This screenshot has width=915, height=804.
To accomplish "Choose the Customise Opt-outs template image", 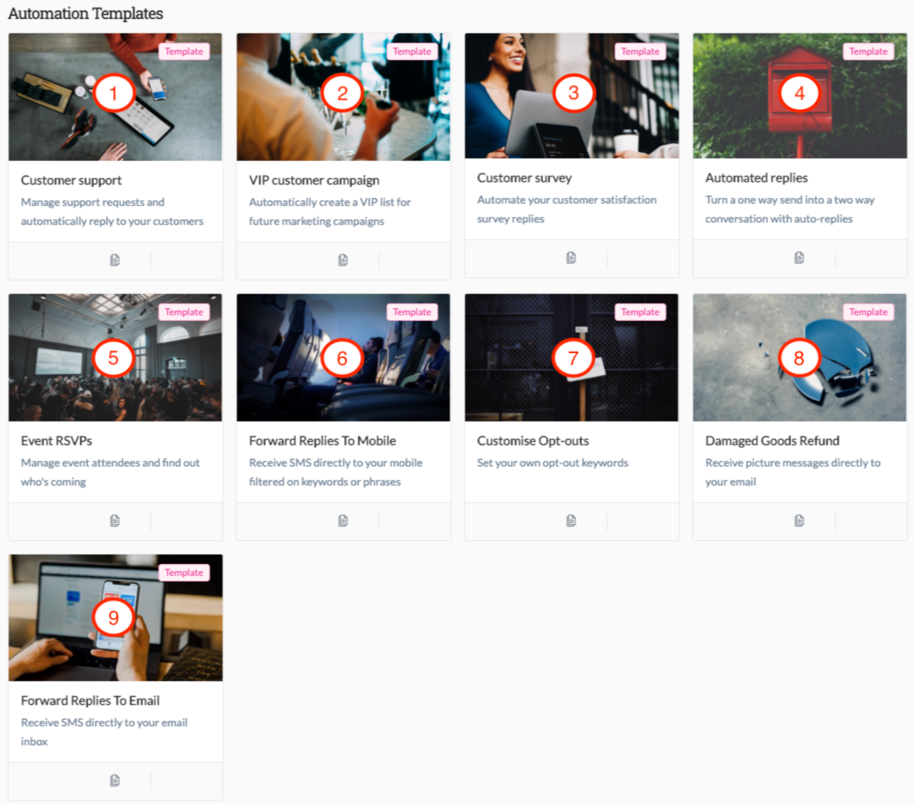I will [571, 358].
